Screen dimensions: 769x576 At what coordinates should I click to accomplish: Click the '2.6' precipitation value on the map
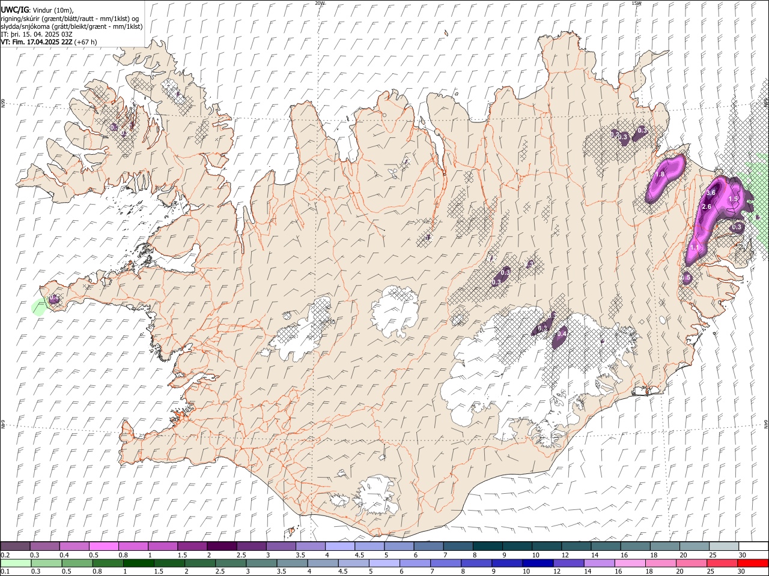[707, 207]
